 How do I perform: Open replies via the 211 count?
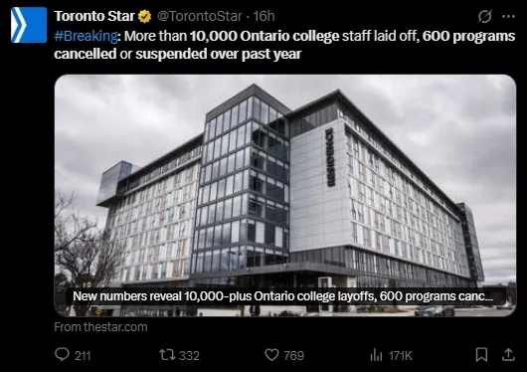click(x=83, y=355)
